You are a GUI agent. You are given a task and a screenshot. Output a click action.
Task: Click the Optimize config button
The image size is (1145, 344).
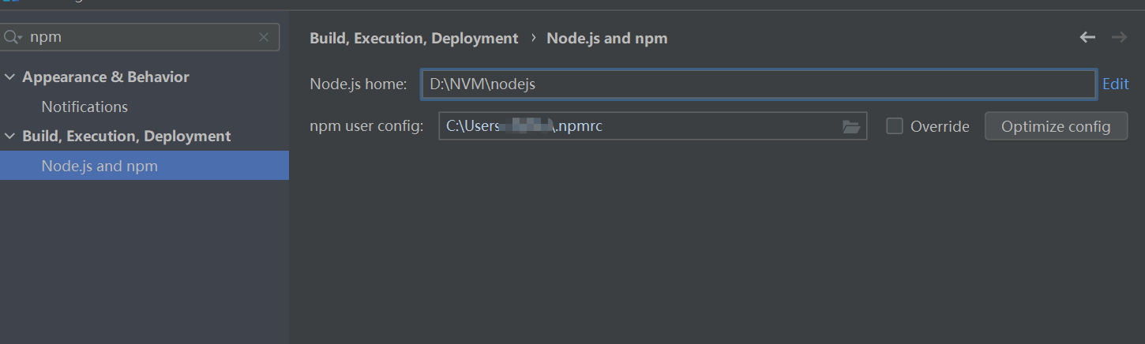point(1056,126)
